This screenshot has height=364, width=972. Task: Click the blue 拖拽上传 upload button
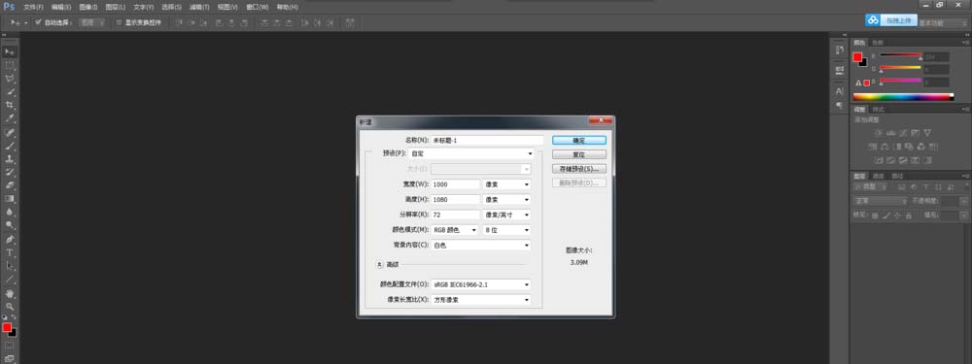(x=898, y=20)
